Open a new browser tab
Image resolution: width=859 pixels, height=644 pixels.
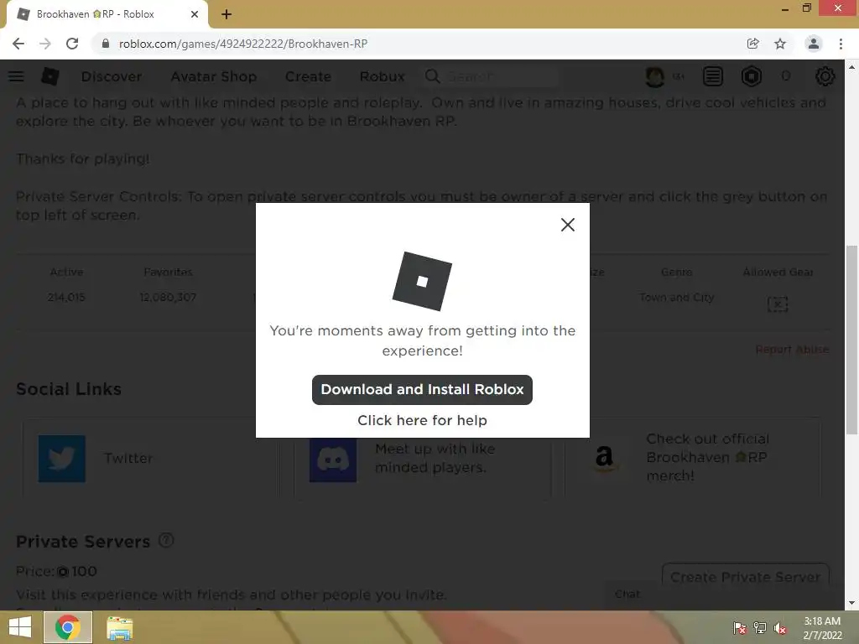pos(226,14)
